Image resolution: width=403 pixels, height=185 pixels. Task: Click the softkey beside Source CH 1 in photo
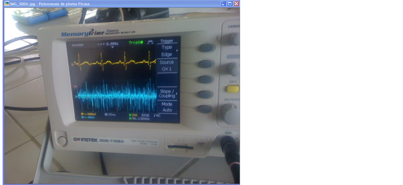coord(206,64)
